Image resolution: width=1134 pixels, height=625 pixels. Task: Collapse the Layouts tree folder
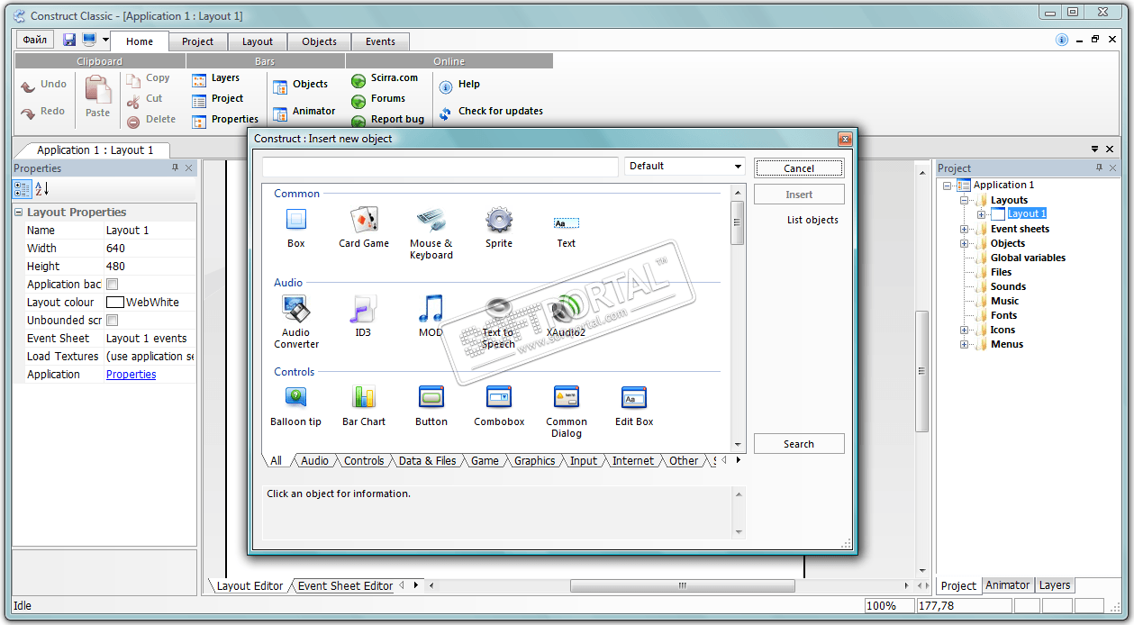coord(965,200)
